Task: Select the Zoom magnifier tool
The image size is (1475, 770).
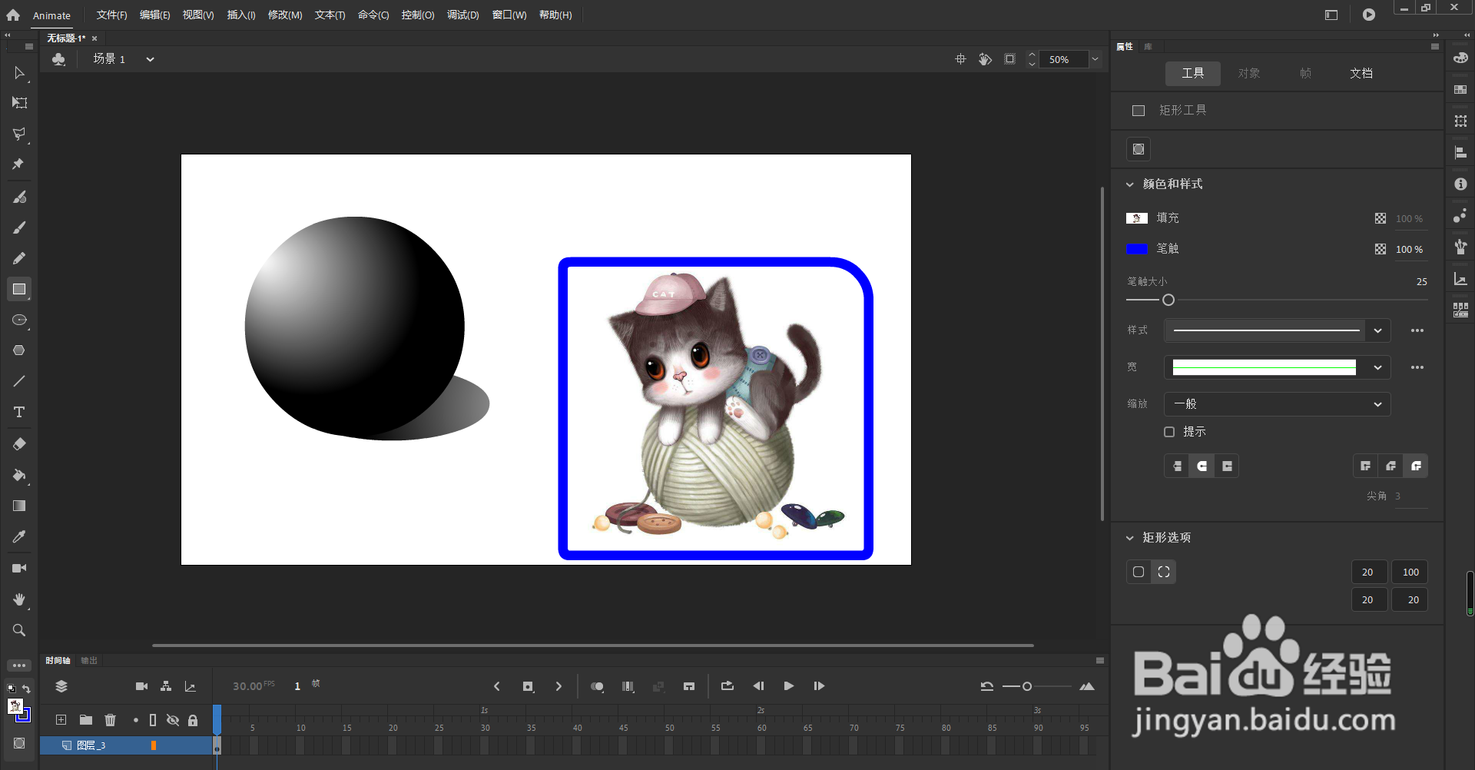Action: (x=19, y=630)
